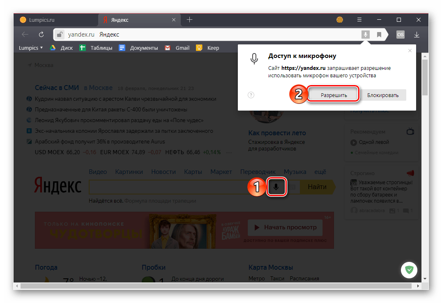Click the НЕФТЬ price quote
This screenshot has height=303, width=442.
point(193,153)
